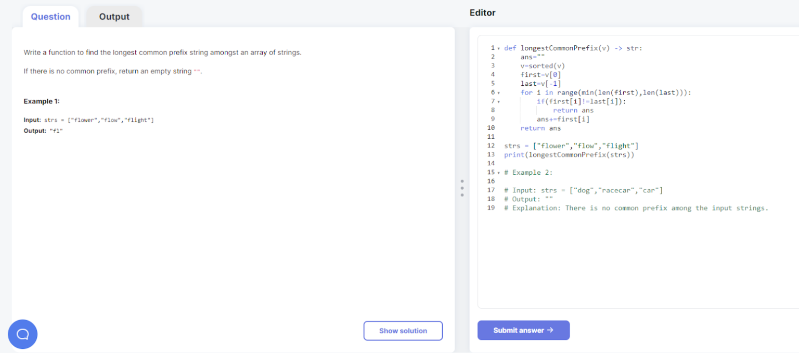Click line number 12 in the editor
The image size is (799, 353).
(491, 146)
